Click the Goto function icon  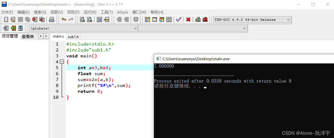pos(99,19)
